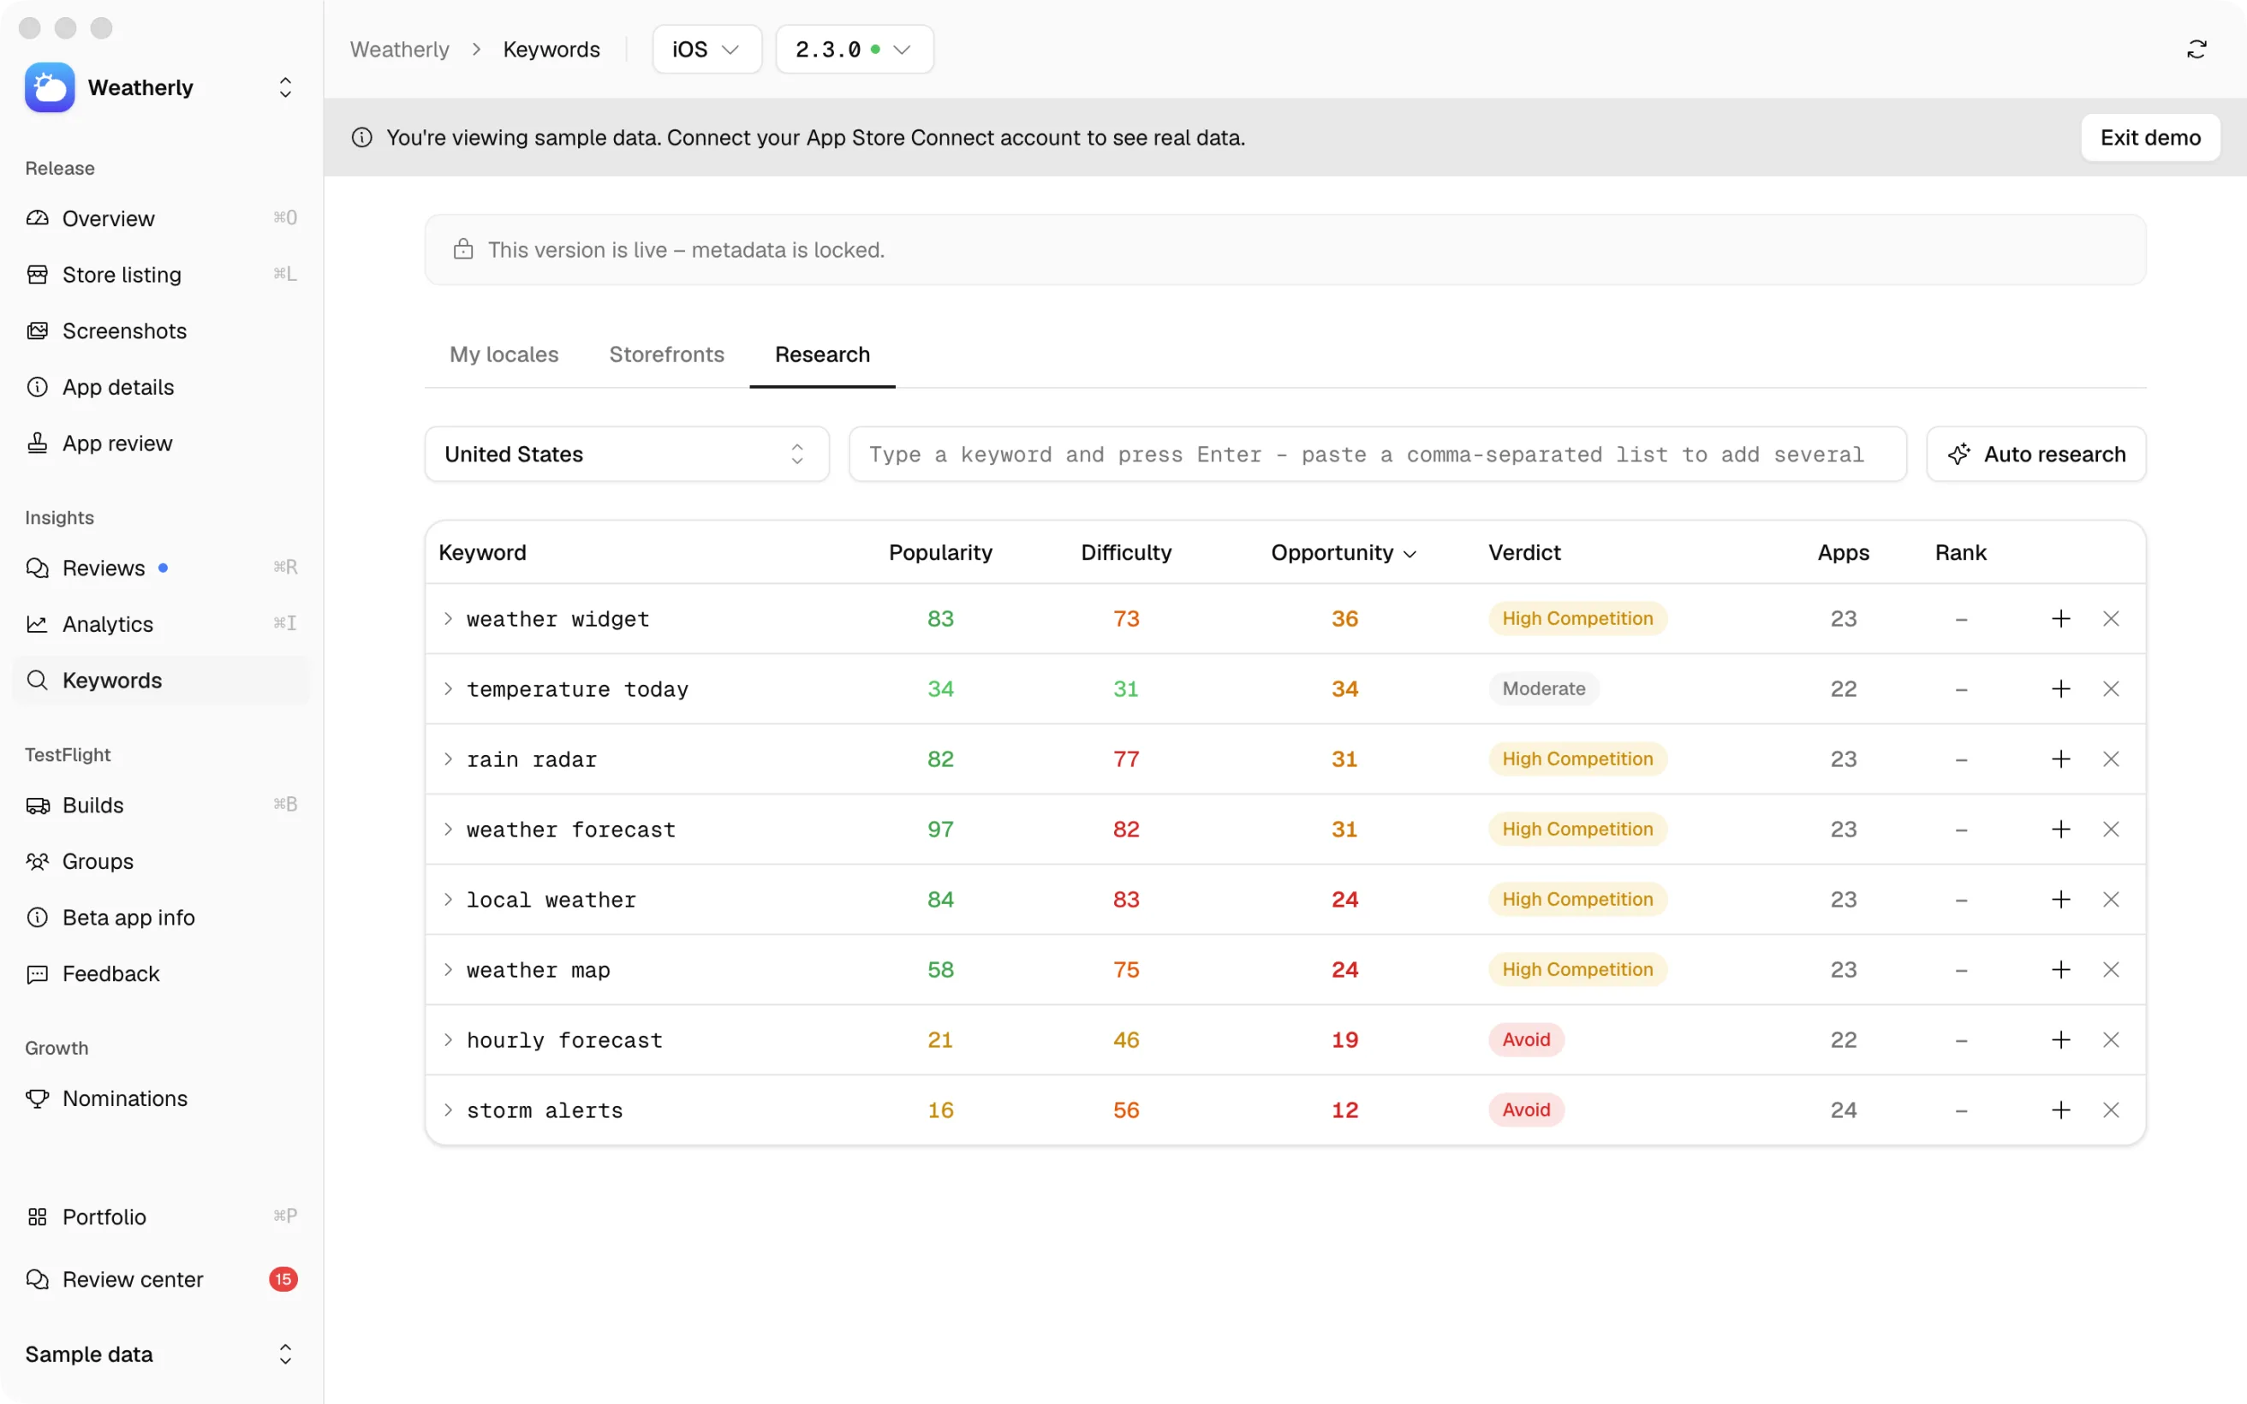2247x1404 pixels.
Task: Expand the 'weather forecast' keyword row
Action: click(449, 830)
